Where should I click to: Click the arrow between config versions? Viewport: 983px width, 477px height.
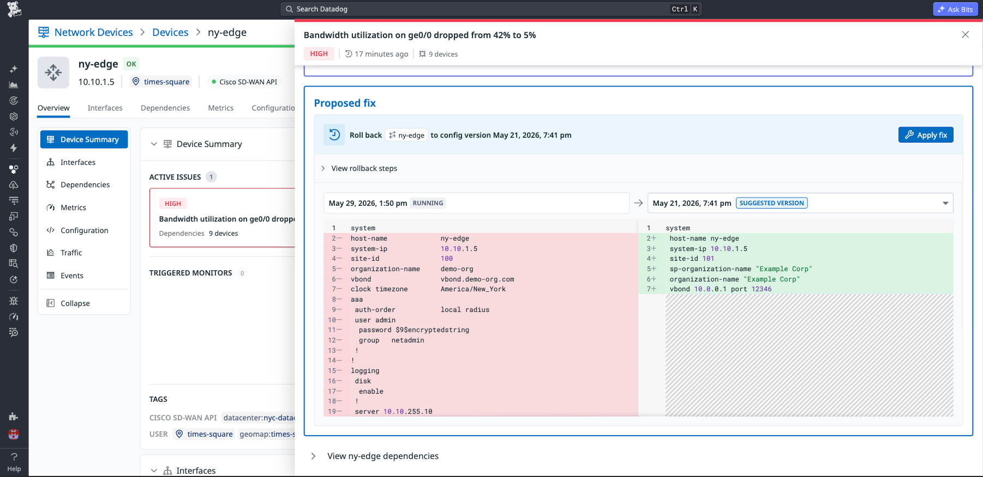(x=638, y=203)
